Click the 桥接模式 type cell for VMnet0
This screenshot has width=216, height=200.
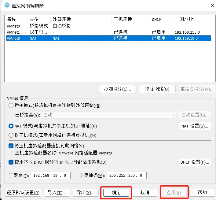(39, 26)
